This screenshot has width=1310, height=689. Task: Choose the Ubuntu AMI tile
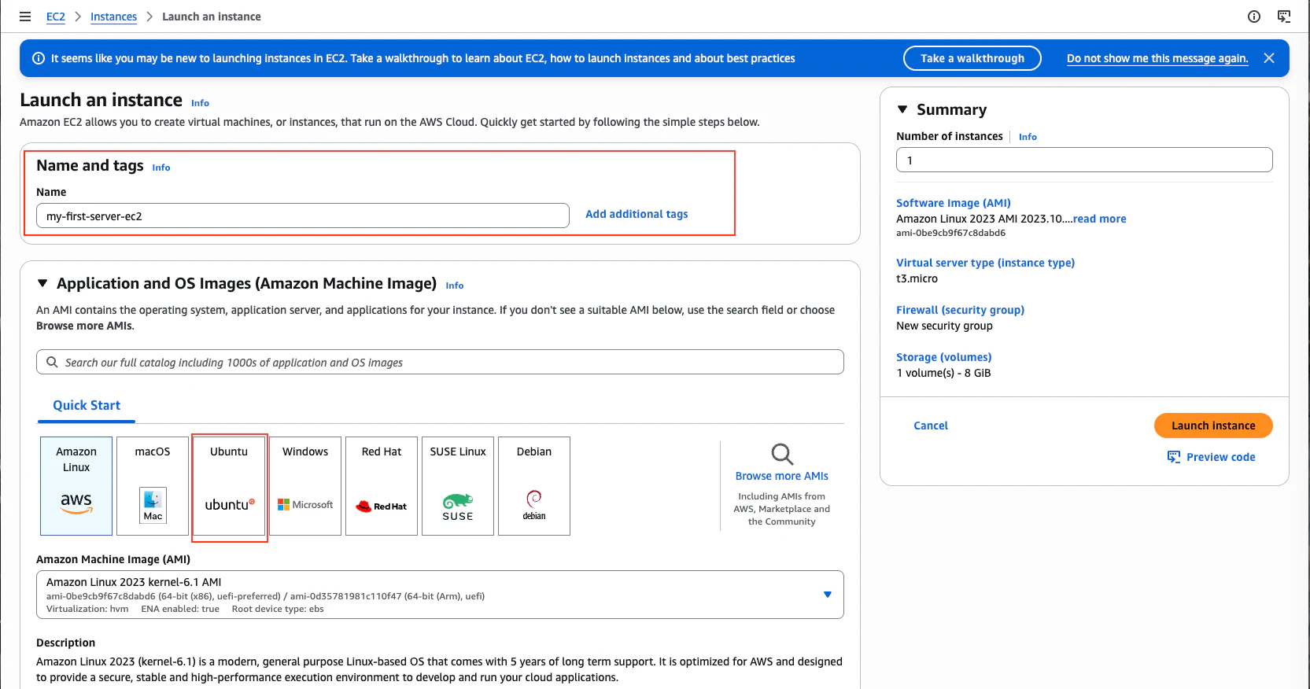pos(229,486)
